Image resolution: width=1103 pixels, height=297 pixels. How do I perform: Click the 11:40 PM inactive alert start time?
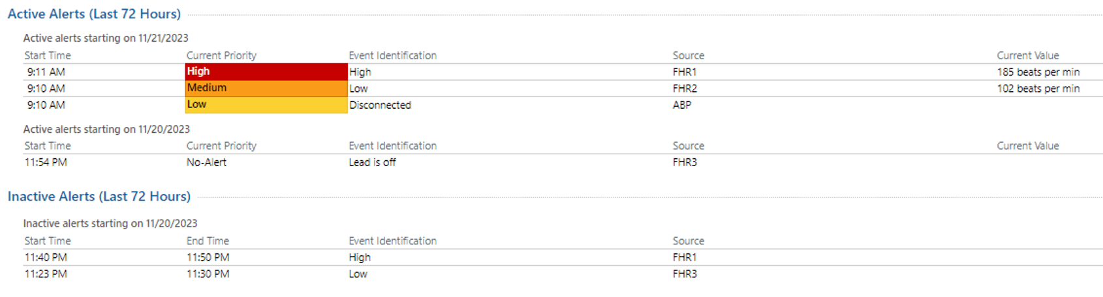(46, 257)
